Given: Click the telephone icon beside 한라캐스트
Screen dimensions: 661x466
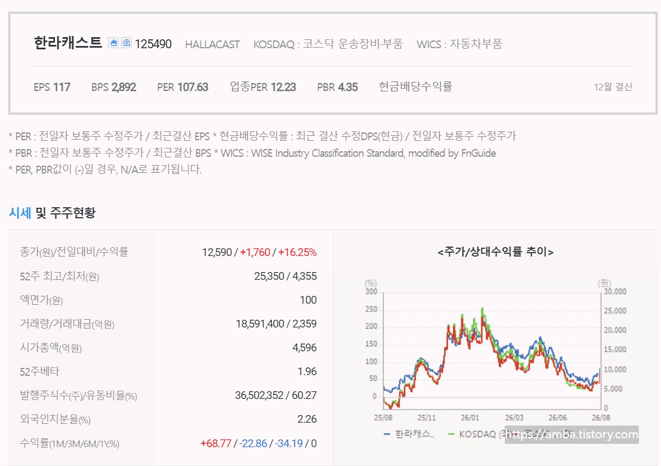Looking at the screenshot, I should click(x=126, y=43).
